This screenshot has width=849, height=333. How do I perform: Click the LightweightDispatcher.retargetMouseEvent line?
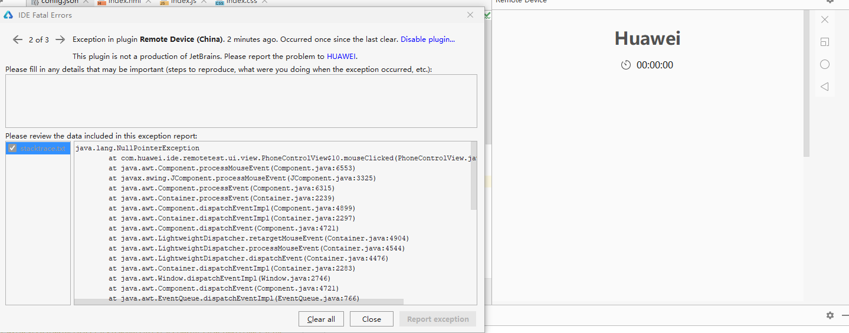pos(258,238)
